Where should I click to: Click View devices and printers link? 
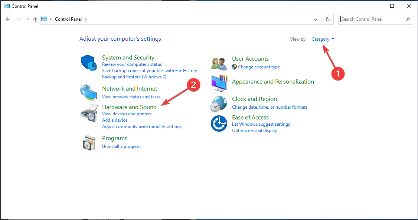(127, 114)
